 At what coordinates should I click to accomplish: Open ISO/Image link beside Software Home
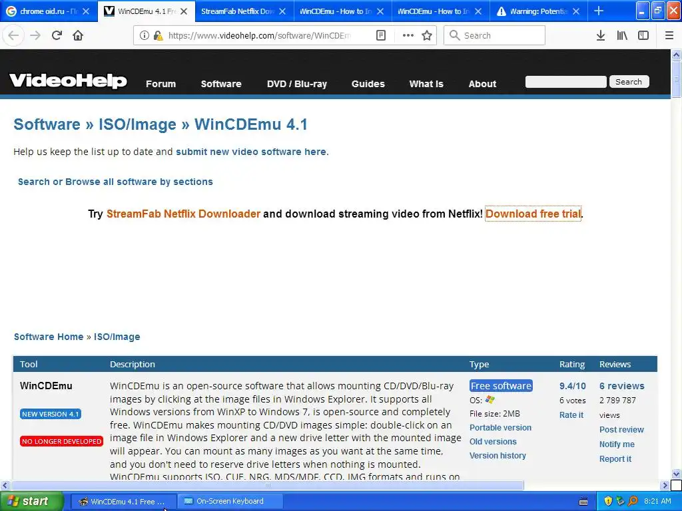(117, 337)
